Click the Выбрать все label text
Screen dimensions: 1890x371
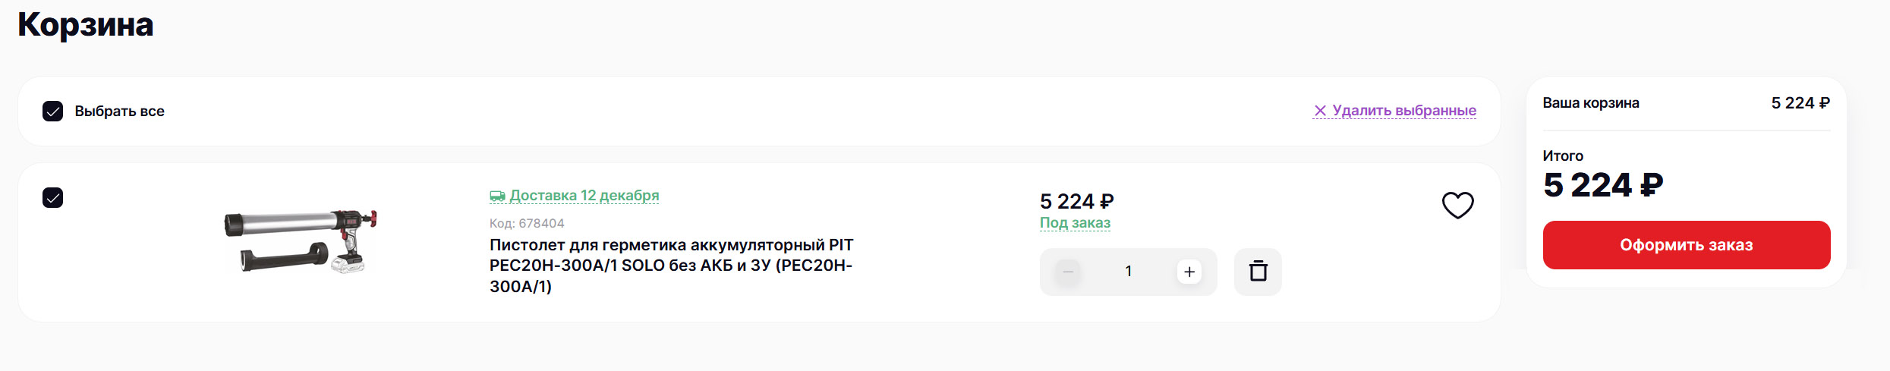click(x=119, y=112)
